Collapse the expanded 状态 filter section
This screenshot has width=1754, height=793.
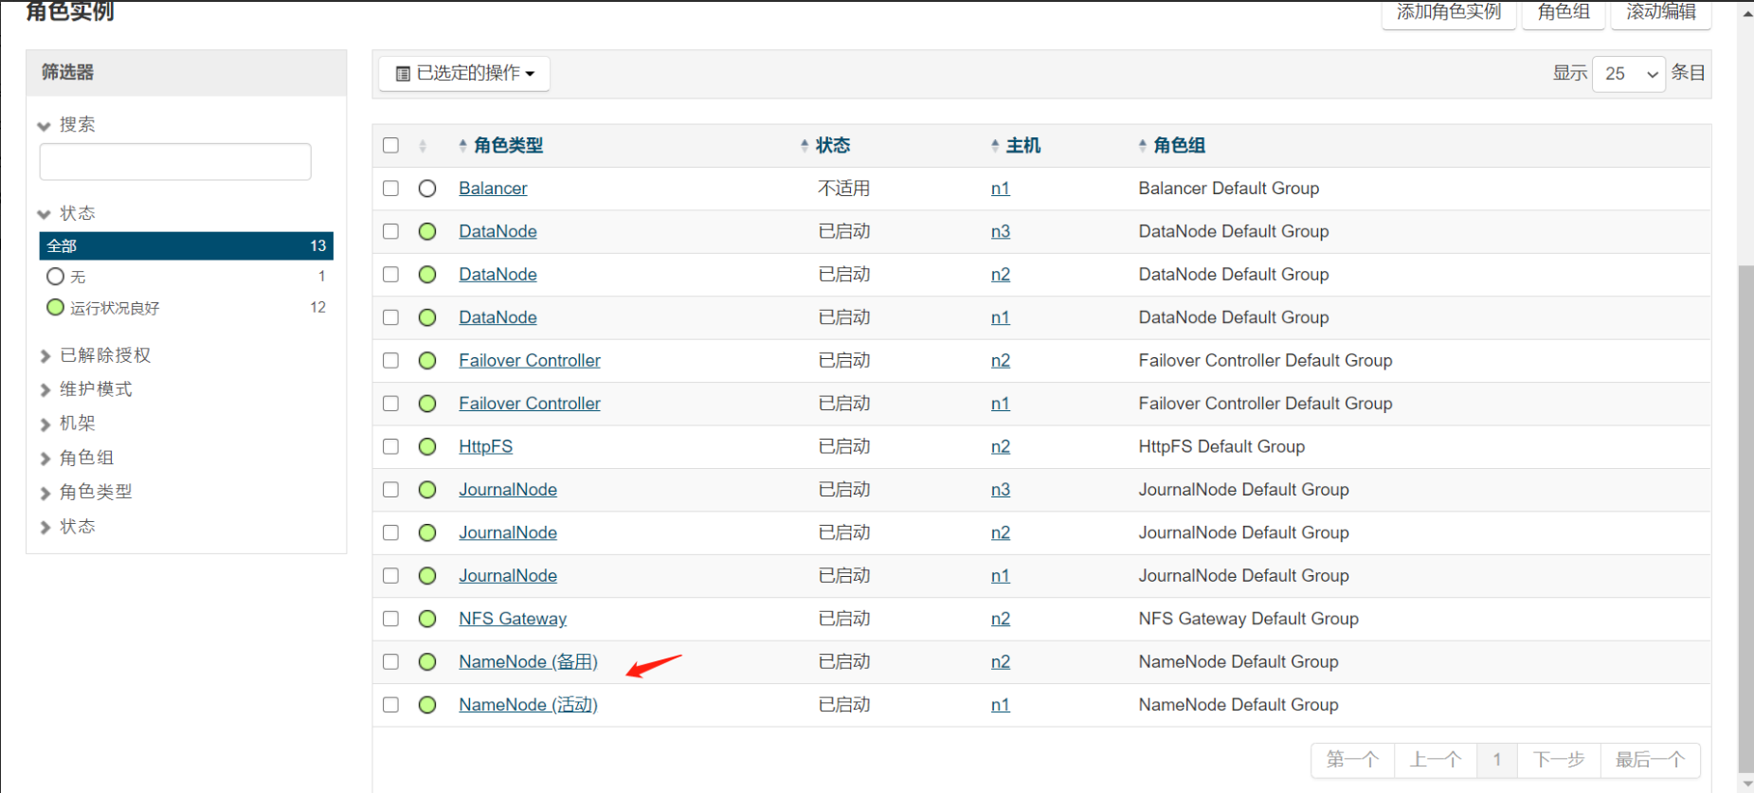pos(66,213)
